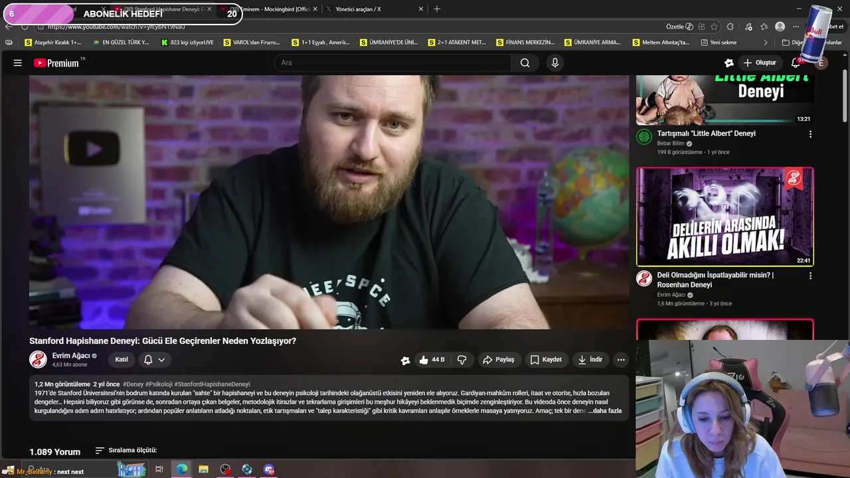Like the video with thumbs up
This screenshot has height=478, width=850.
click(431, 360)
